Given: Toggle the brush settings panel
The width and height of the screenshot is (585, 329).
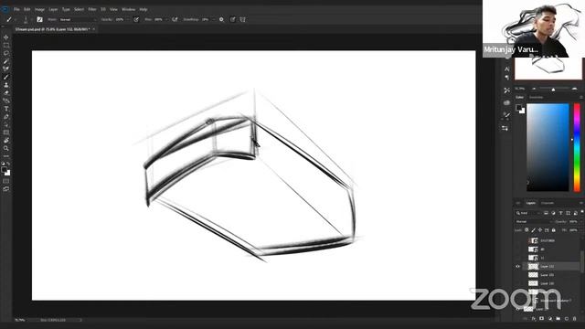Looking at the screenshot, I should [x=39, y=19].
